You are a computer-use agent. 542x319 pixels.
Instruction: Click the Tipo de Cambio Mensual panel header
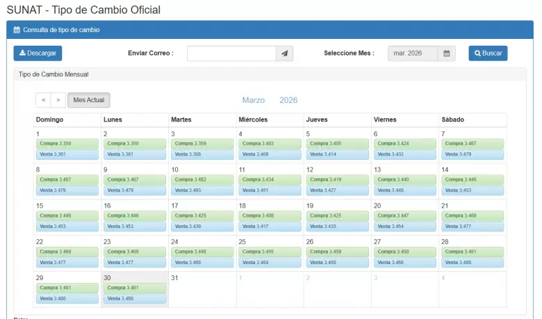tap(54, 74)
